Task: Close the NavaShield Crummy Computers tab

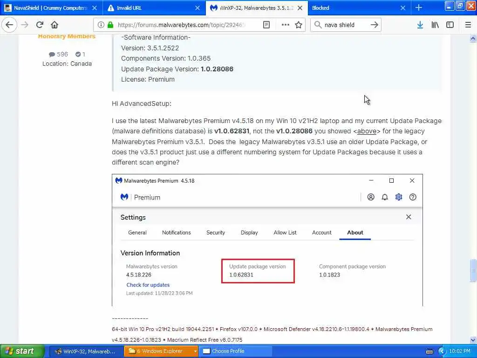Action: tap(95, 8)
